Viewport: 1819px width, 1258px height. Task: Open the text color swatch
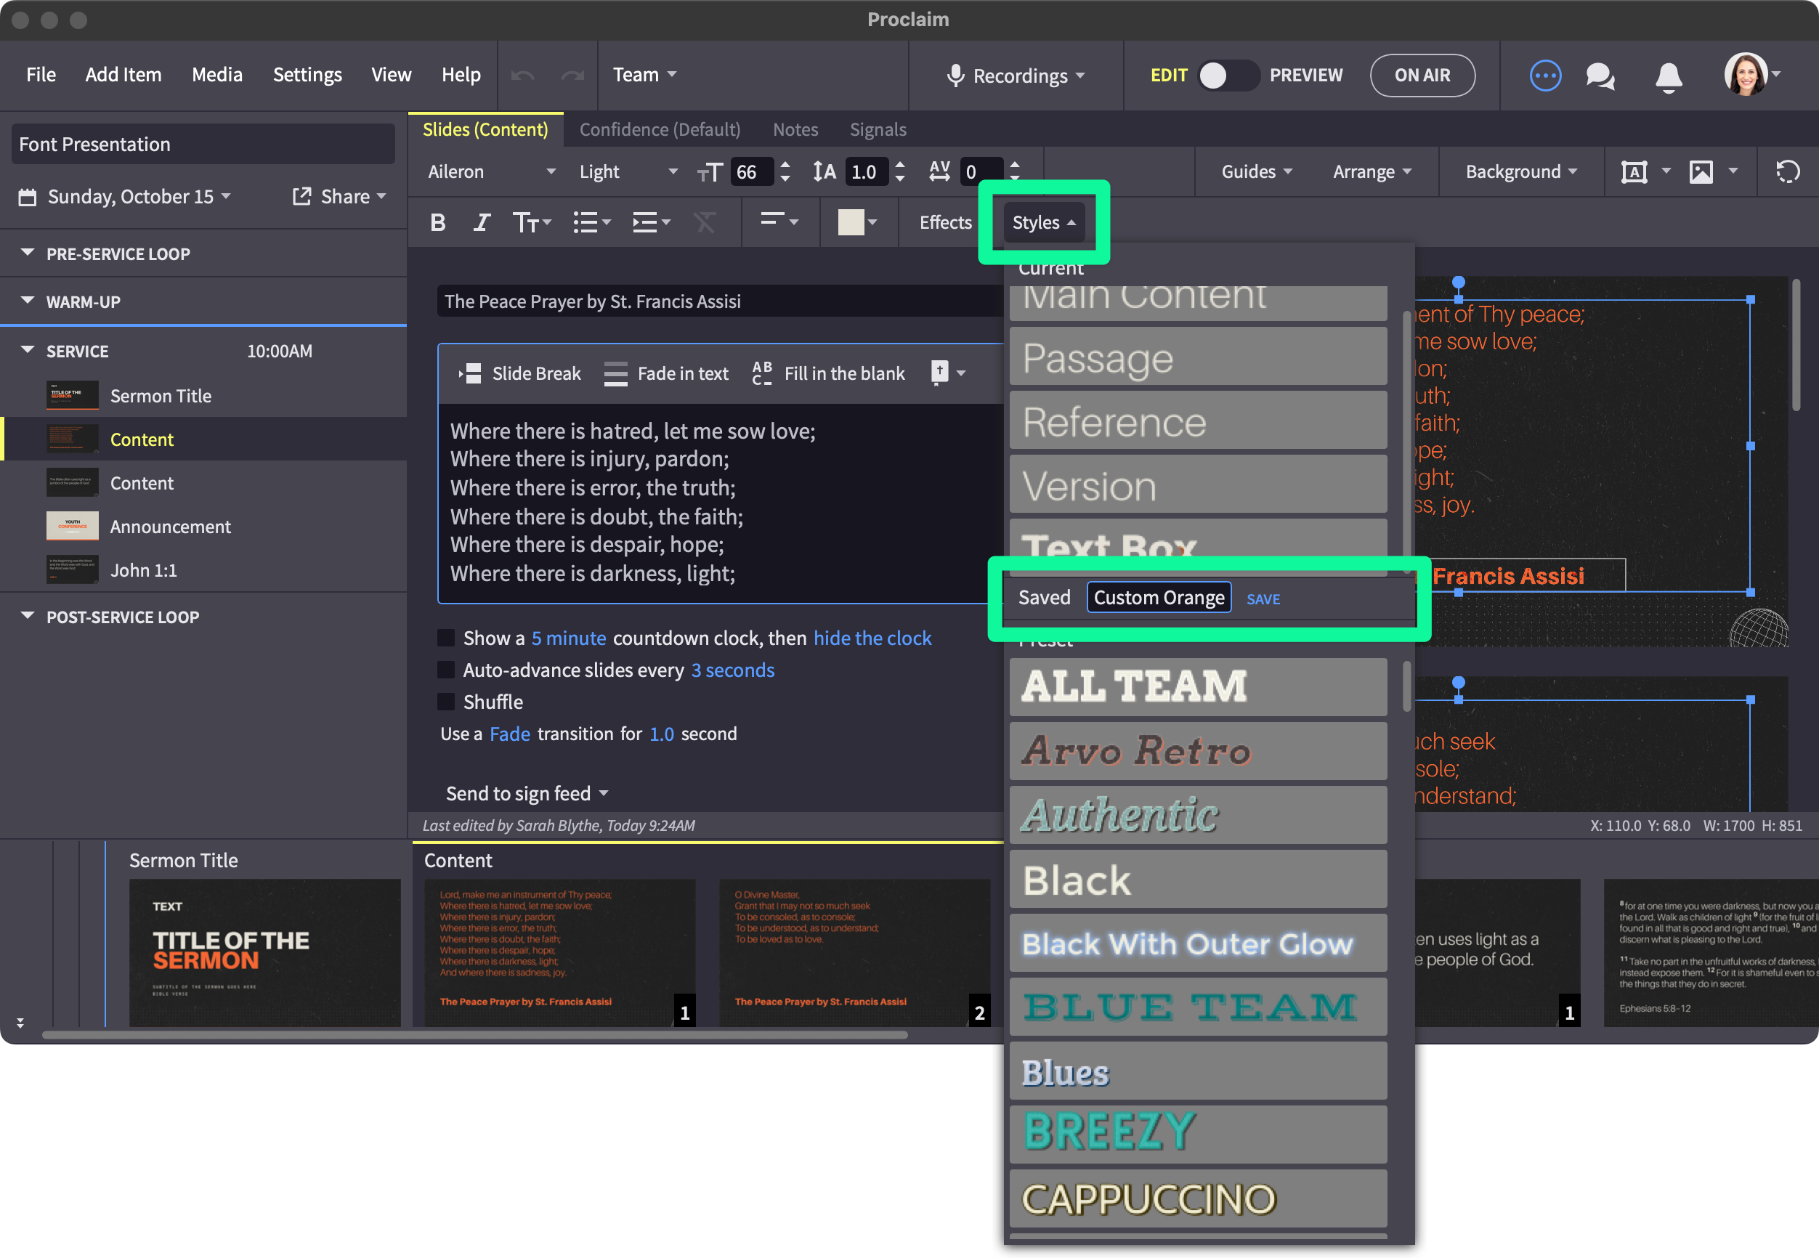tap(851, 223)
